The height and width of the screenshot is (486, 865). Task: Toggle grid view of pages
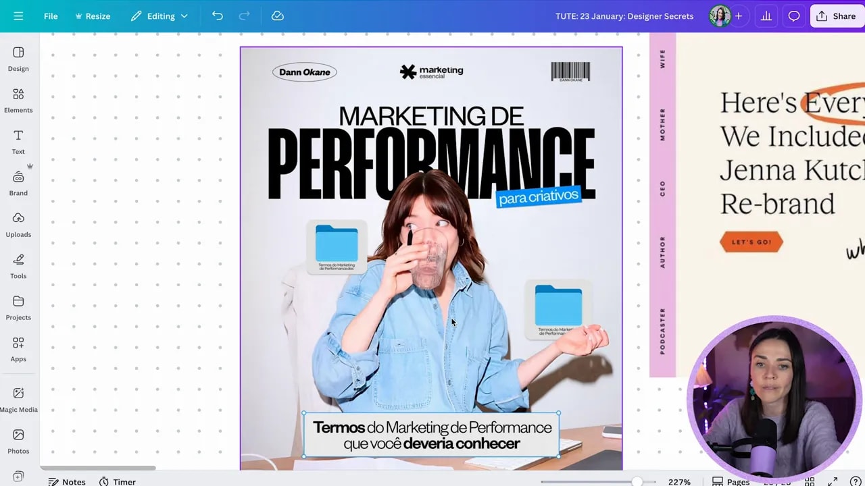pos(810,481)
